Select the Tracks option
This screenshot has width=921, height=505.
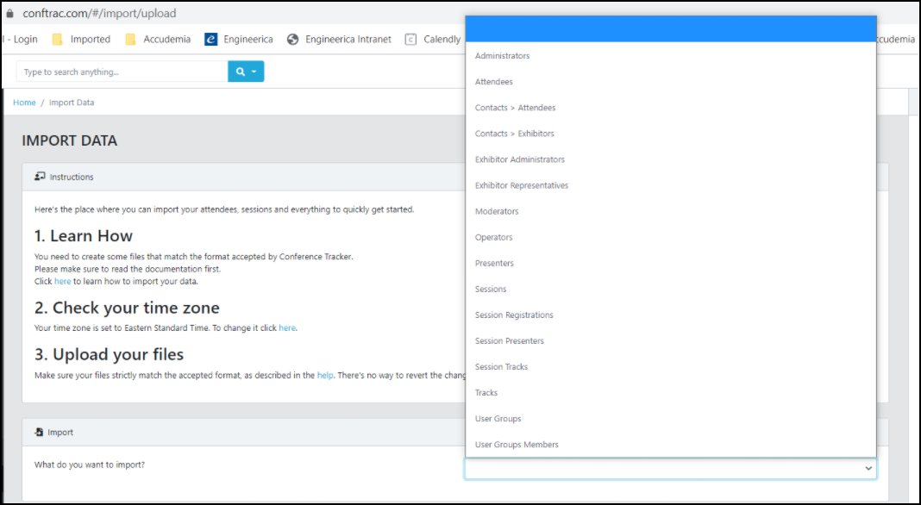pos(671,392)
